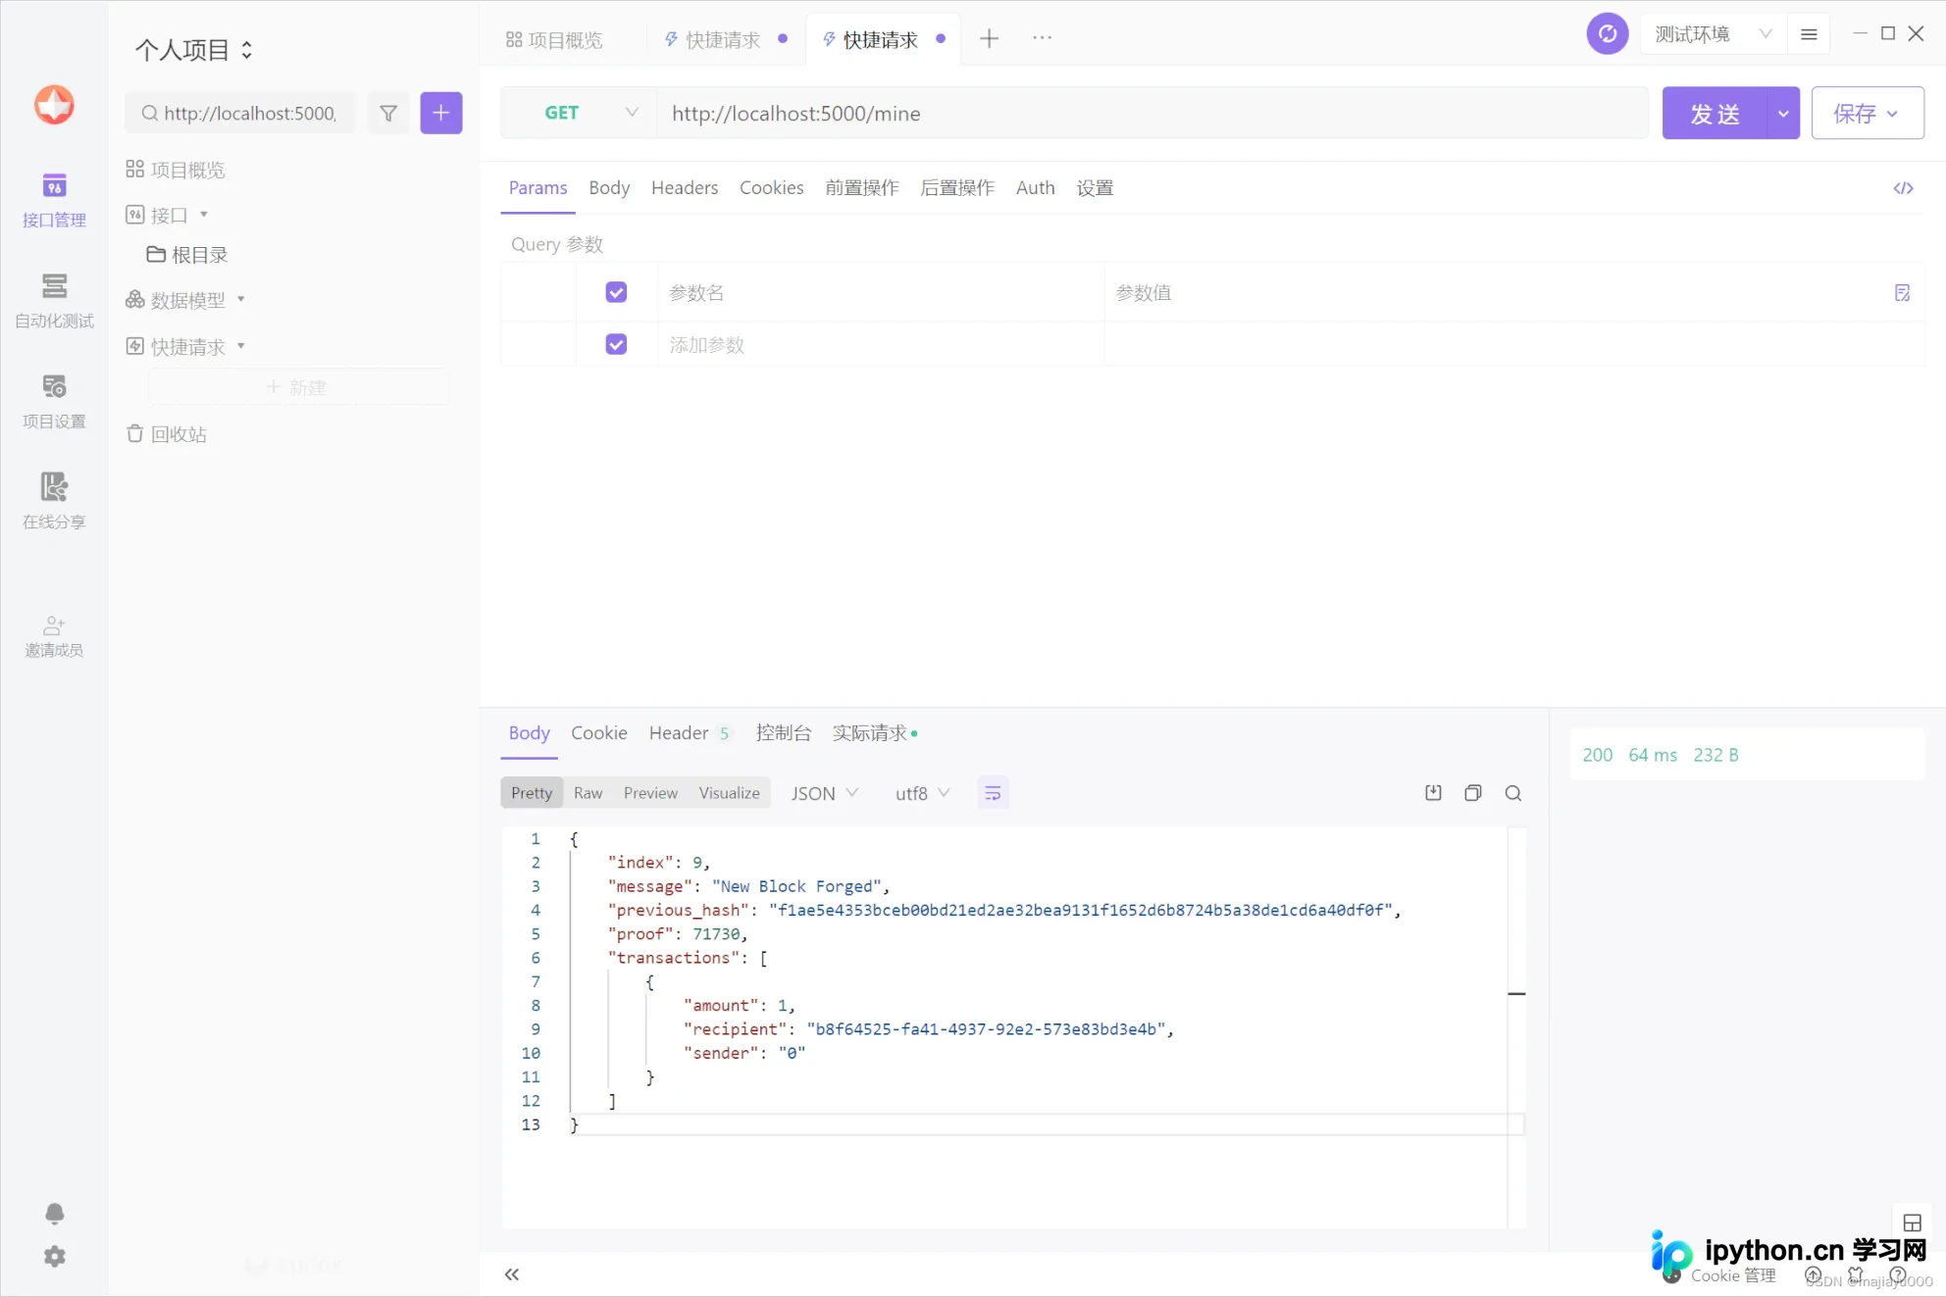Screen dimensions: 1946x1297
Task: Click the purple plus add button
Action: pos(441,113)
